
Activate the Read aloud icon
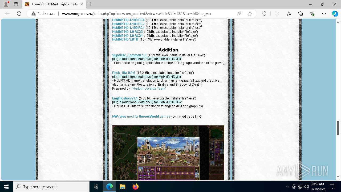[x=239, y=14]
